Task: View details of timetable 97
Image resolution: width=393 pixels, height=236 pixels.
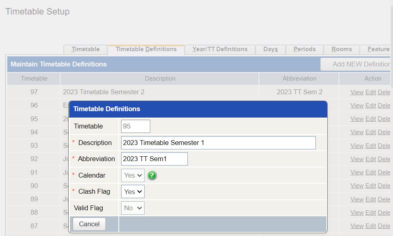Action: coord(357,92)
